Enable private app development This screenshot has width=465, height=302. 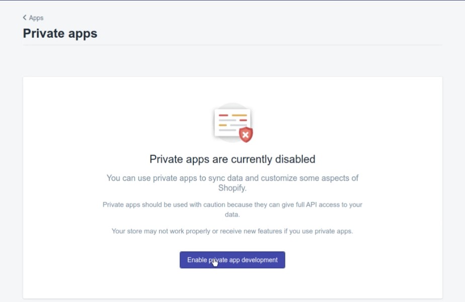pos(232,260)
